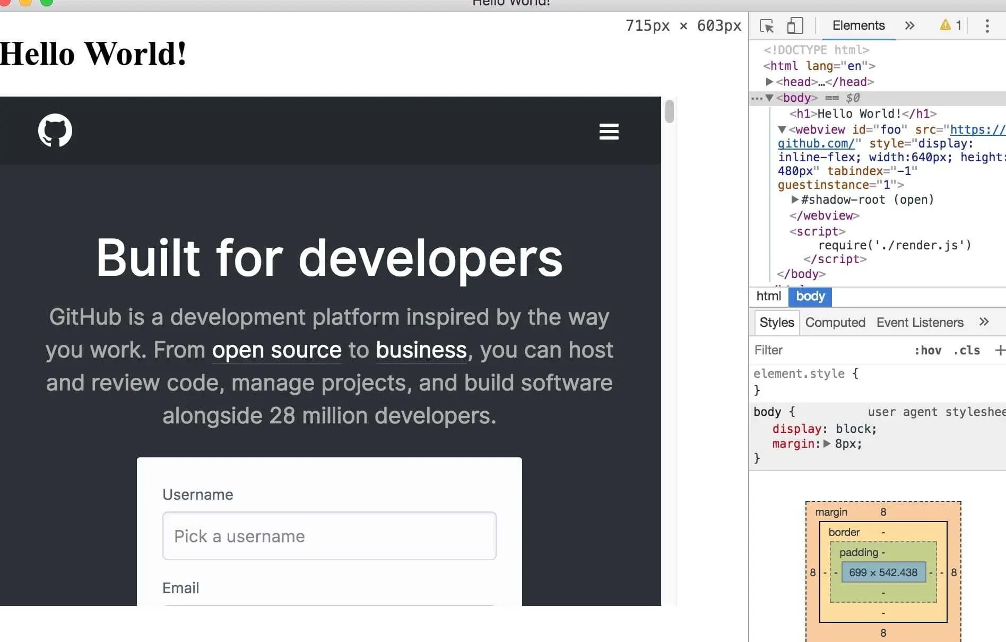
Task: Show more style pane tabs chevron
Action: tap(984, 322)
